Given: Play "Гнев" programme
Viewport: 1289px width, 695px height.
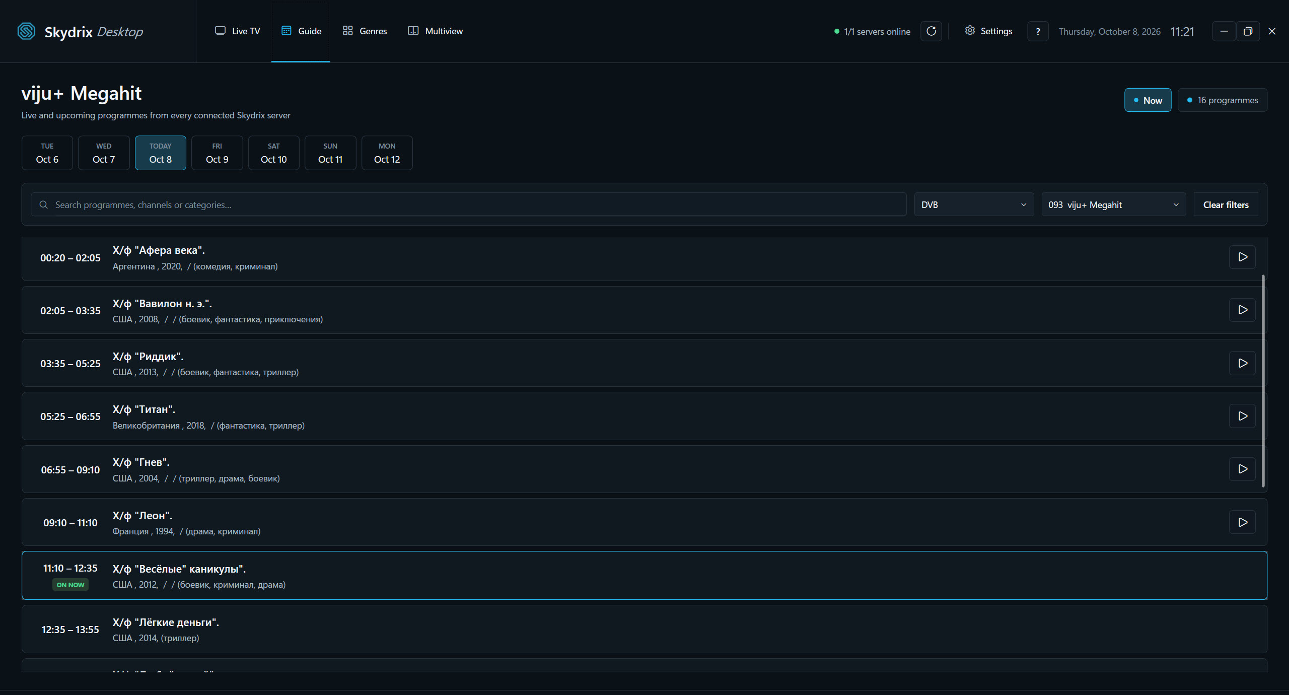Looking at the screenshot, I should pyautogui.click(x=1242, y=469).
